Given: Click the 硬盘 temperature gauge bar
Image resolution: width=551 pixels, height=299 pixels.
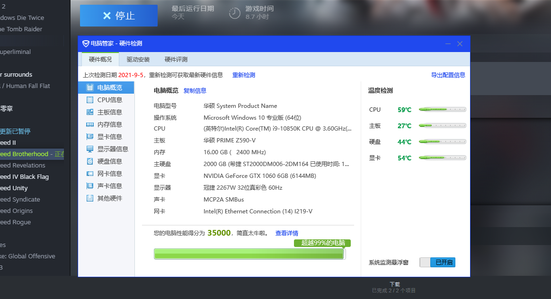Looking at the screenshot, I should coord(443,142).
